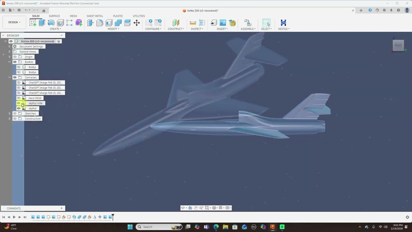The width and height of the screenshot is (412, 232).
Task: Open the Insert Canvas image icon
Action: tap(223, 23)
